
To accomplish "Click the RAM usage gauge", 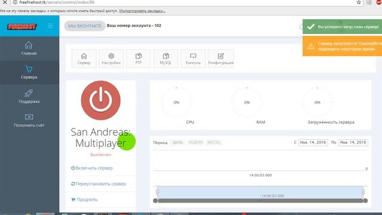I will 247,102.
